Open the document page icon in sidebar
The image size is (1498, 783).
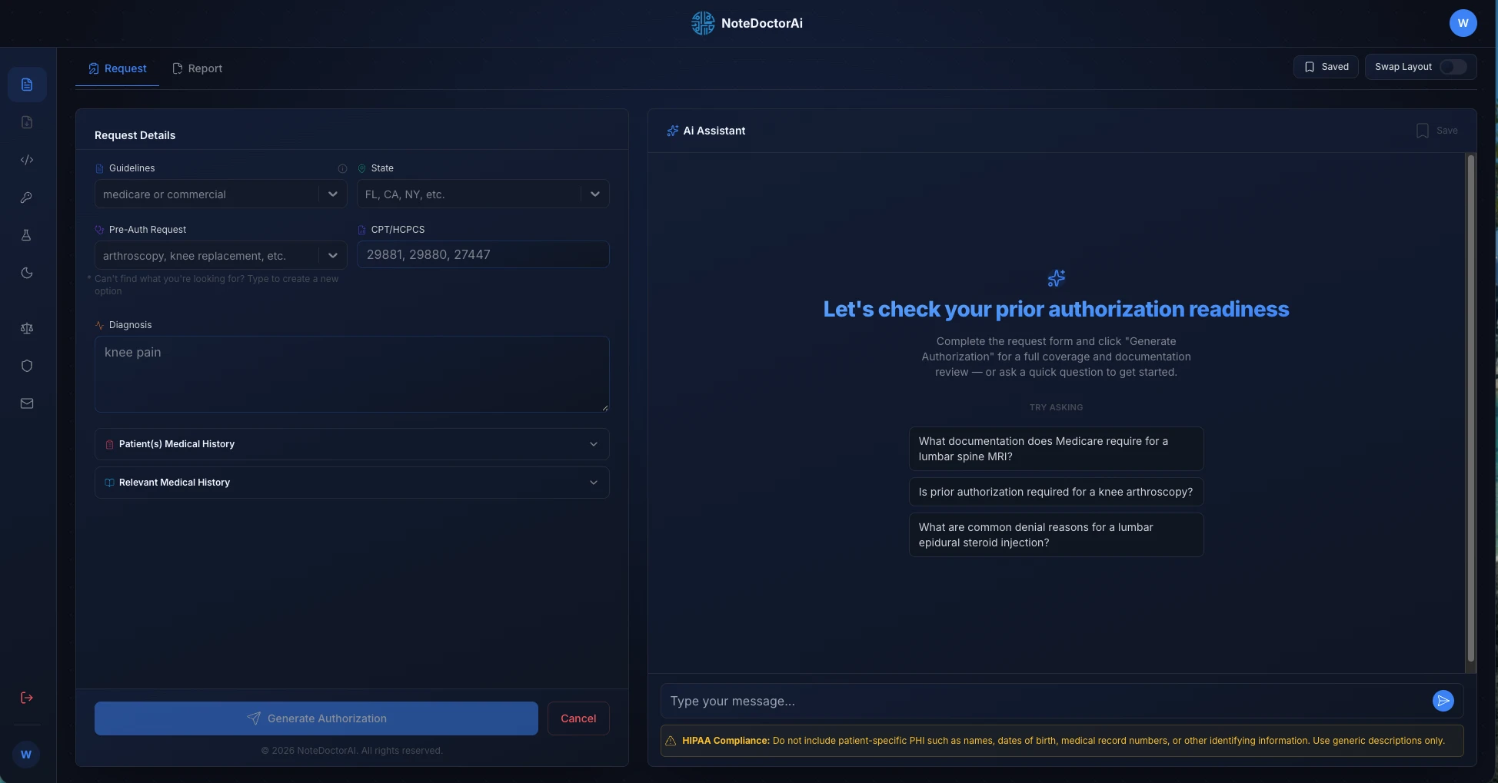pyautogui.click(x=27, y=85)
